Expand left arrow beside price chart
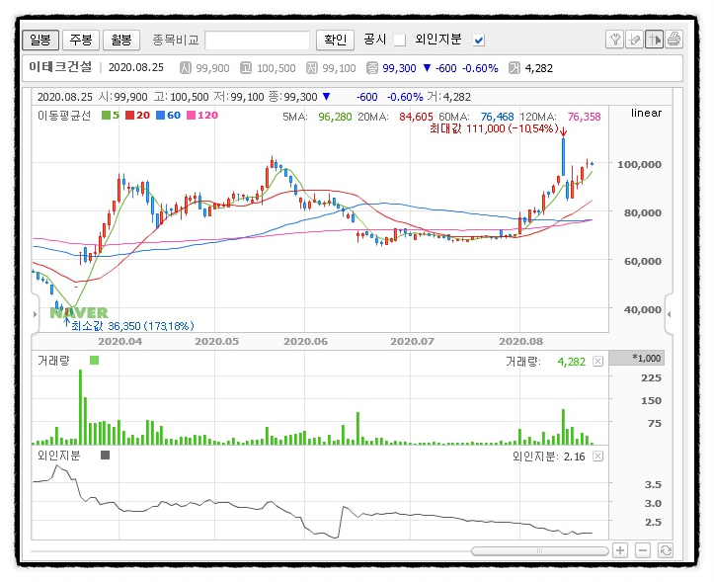Image resolution: width=714 pixels, height=582 pixels. click(x=36, y=314)
